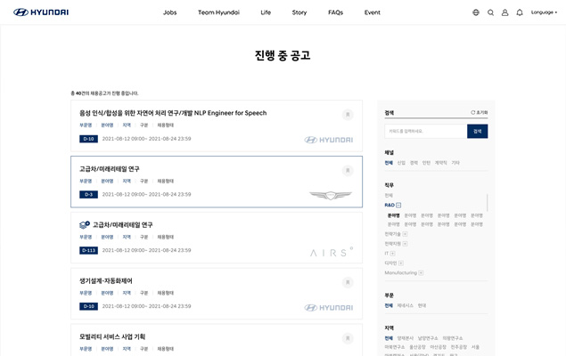Open the notifications bell icon
This screenshot has width=566, height=356.
[x=520, y=12]
